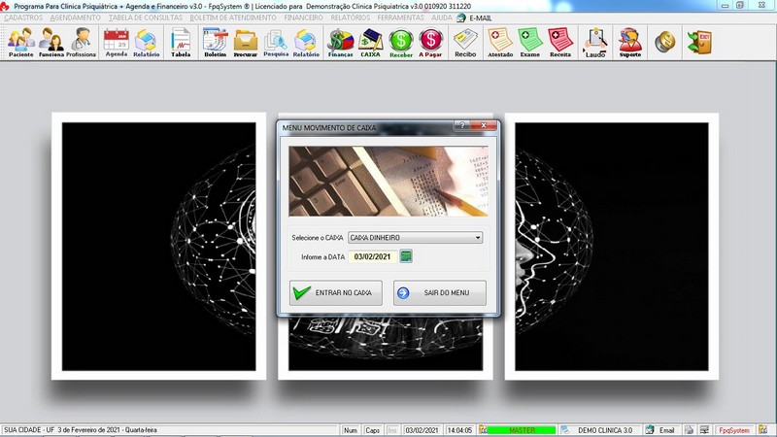Open the CAIXA toolbar icon

pyautogui.click(x=370, y=43)
